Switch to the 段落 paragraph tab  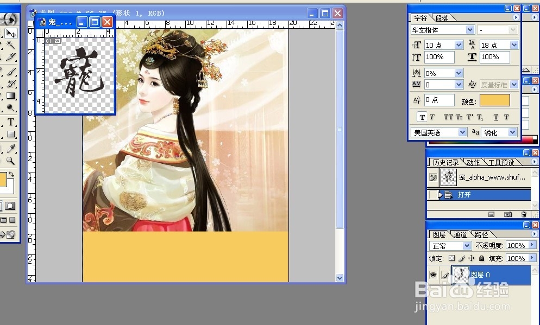click(442, 18)
